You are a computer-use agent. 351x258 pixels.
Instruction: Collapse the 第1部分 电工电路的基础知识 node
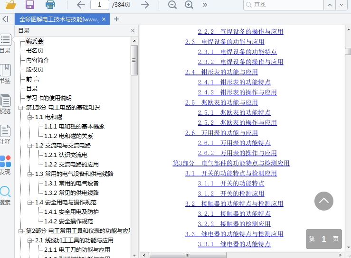tap(20, 108)
